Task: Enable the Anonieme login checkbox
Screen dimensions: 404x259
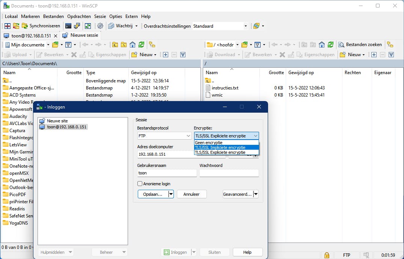Action: click(x=140, y=183)
